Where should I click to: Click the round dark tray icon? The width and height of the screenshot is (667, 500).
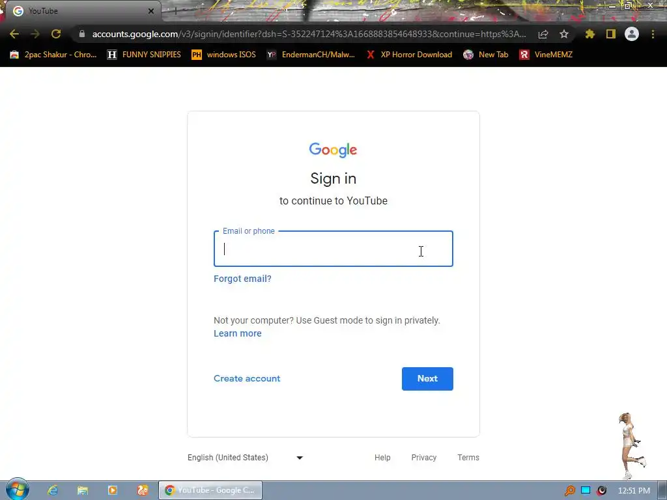601,491
